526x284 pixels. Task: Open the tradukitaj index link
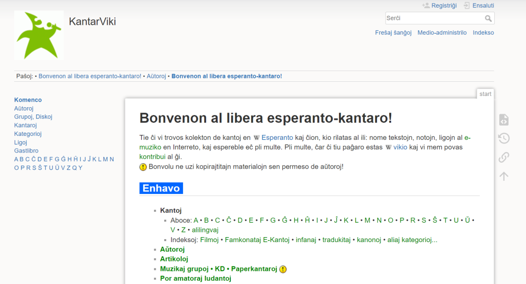pos(337,240)
